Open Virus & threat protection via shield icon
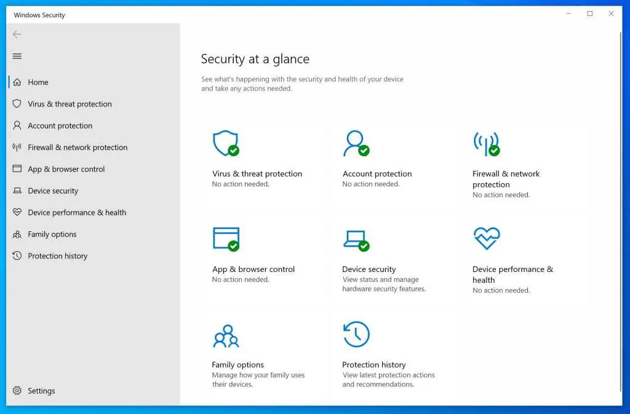Image resolution: width=630 pixels, height=414 pixels. pos(226,143)
